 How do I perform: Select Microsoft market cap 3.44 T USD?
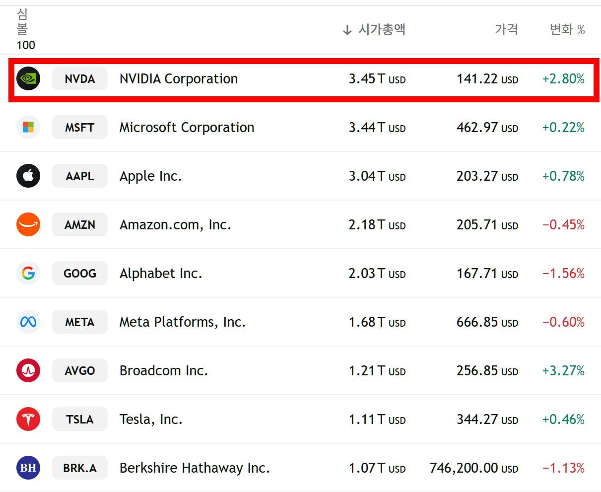point(377,128)
